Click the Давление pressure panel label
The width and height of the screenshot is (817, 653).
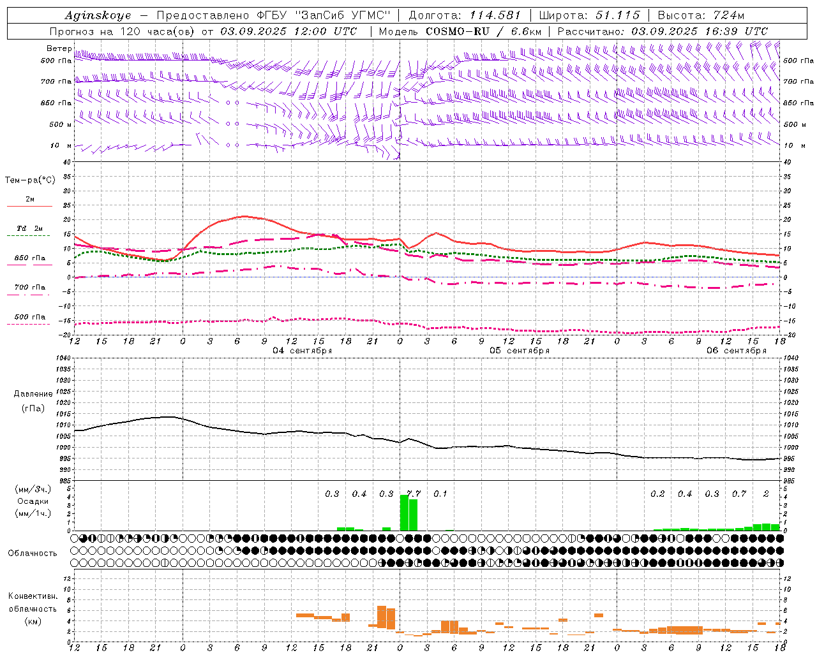pyautogui.click(x=33, y=393)
